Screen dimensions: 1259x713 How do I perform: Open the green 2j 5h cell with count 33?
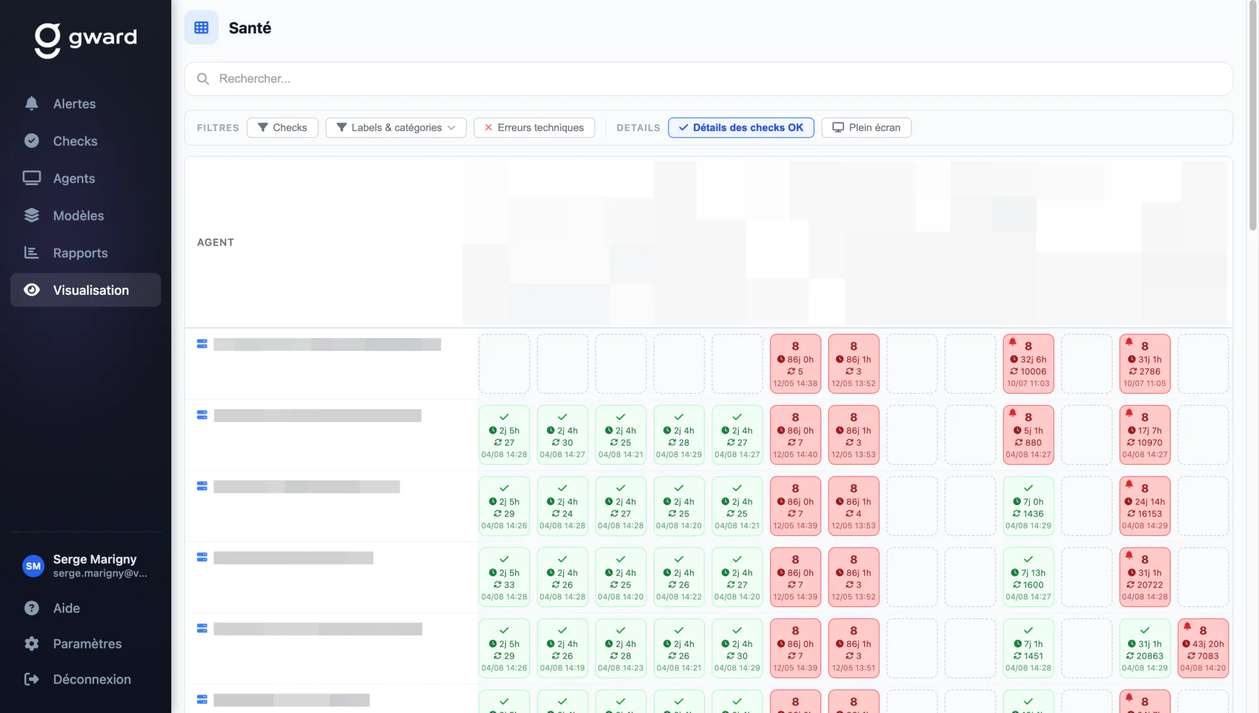point(504,578)
